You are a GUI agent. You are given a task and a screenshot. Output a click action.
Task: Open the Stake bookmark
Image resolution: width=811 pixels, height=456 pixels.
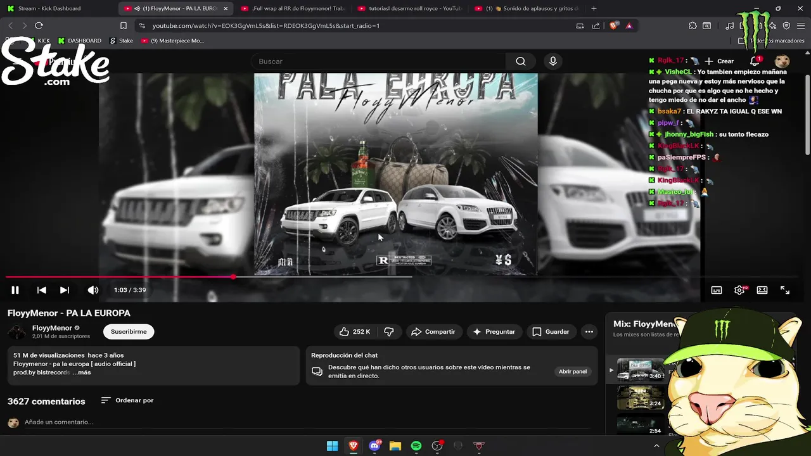point(121,41)
